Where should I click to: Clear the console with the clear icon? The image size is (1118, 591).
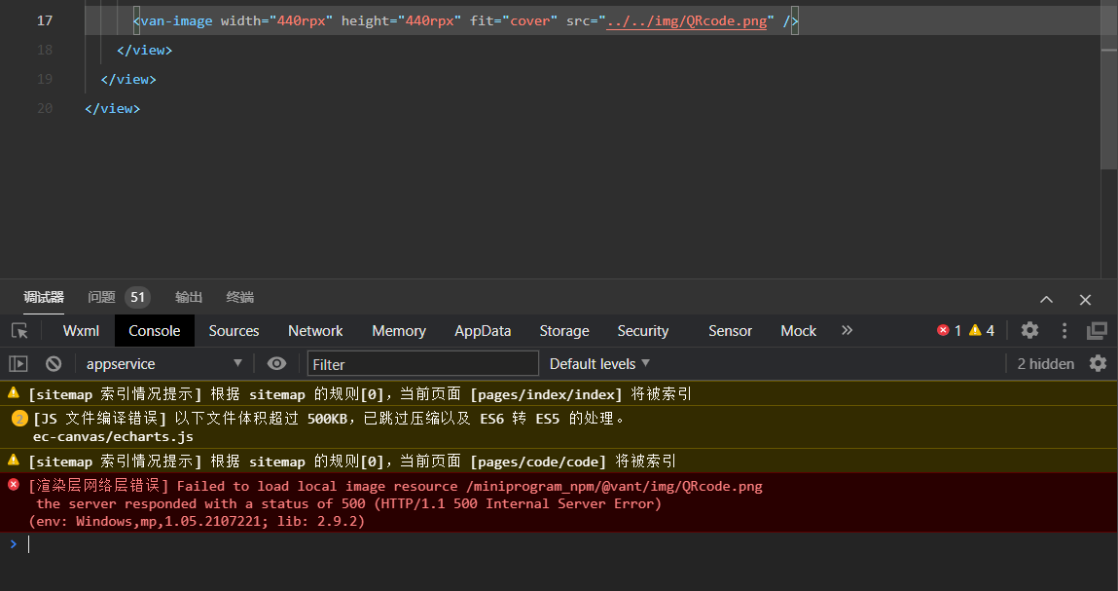[x=54, y=363]
